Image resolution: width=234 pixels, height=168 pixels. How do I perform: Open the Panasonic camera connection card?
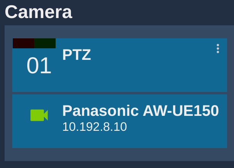pos(120,121)
